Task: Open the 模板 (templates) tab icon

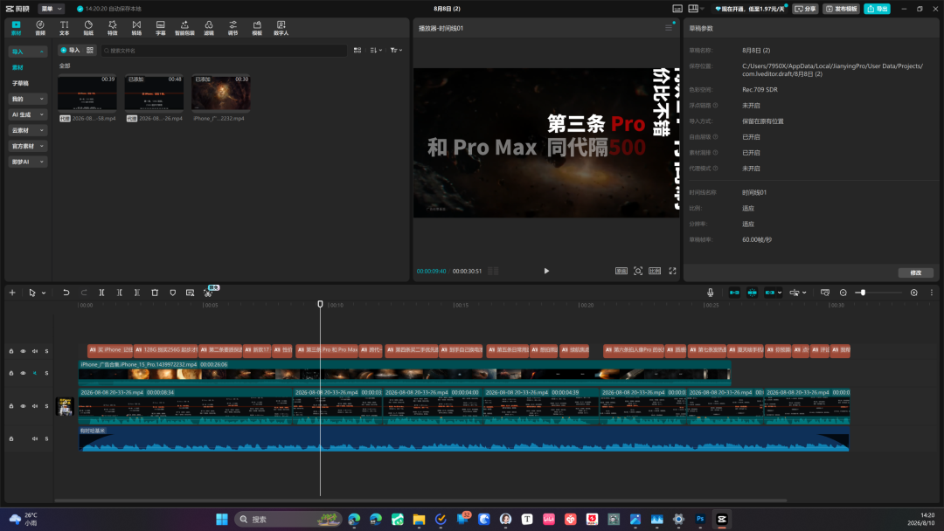Action: tap(256, 28)
